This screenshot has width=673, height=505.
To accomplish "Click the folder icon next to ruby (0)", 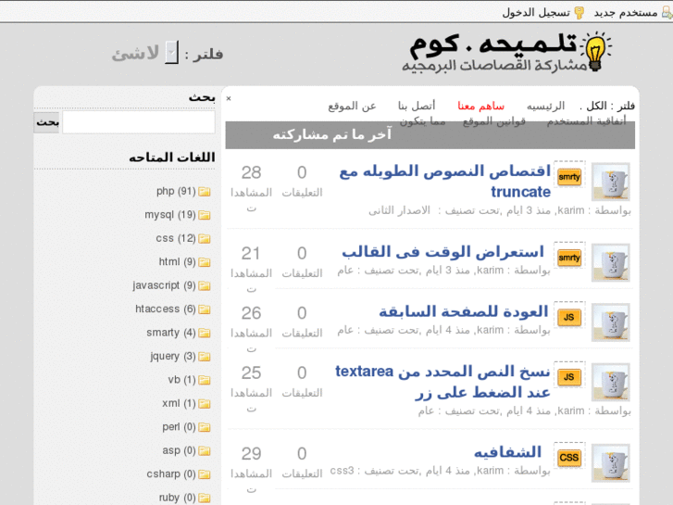I will pos(205,499).
